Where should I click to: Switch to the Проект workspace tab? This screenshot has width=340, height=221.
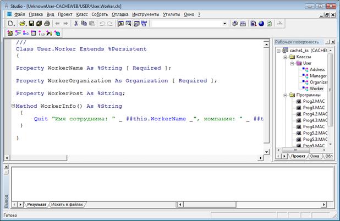point(298,156)
